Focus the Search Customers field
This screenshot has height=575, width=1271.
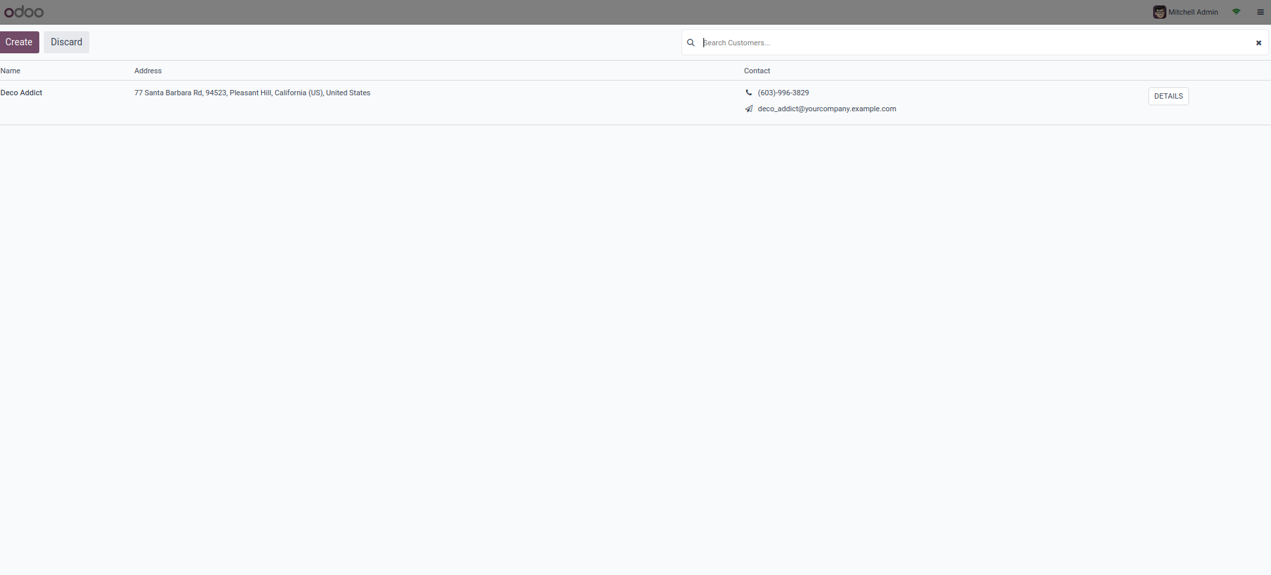(976, 43)
